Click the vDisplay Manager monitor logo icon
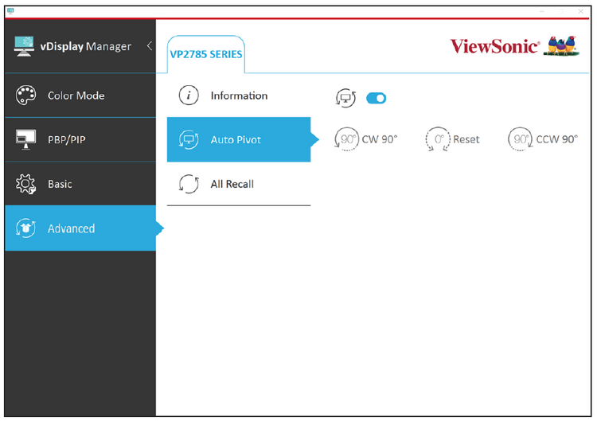Screen dimensions: 597x421 click(x=24, y=46)
